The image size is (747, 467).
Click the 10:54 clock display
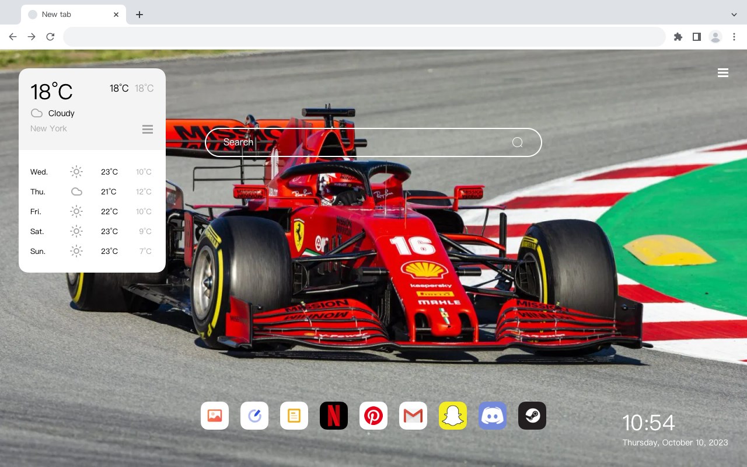[x=648, y=423]
